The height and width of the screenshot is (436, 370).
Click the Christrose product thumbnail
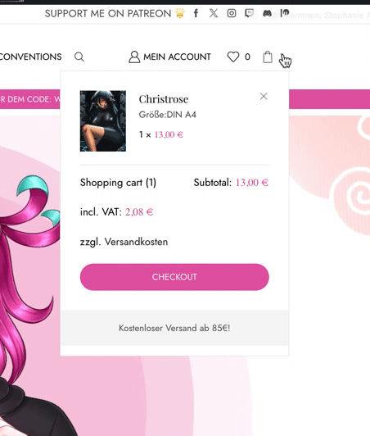[x=103, y=121]
